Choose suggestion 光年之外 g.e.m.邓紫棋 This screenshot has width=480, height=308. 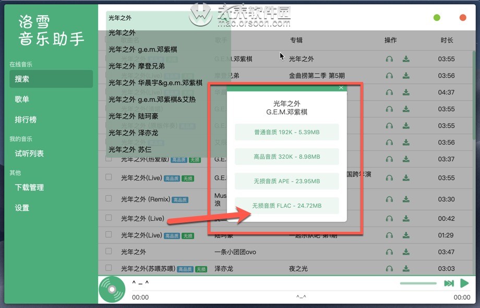pos(169,50)
